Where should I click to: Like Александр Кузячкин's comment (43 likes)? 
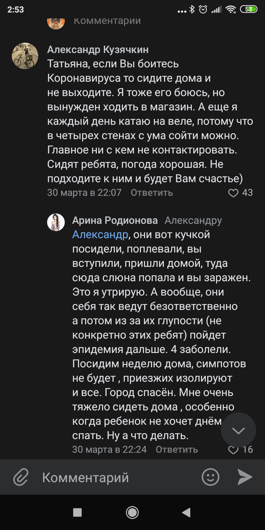(234, 193)
